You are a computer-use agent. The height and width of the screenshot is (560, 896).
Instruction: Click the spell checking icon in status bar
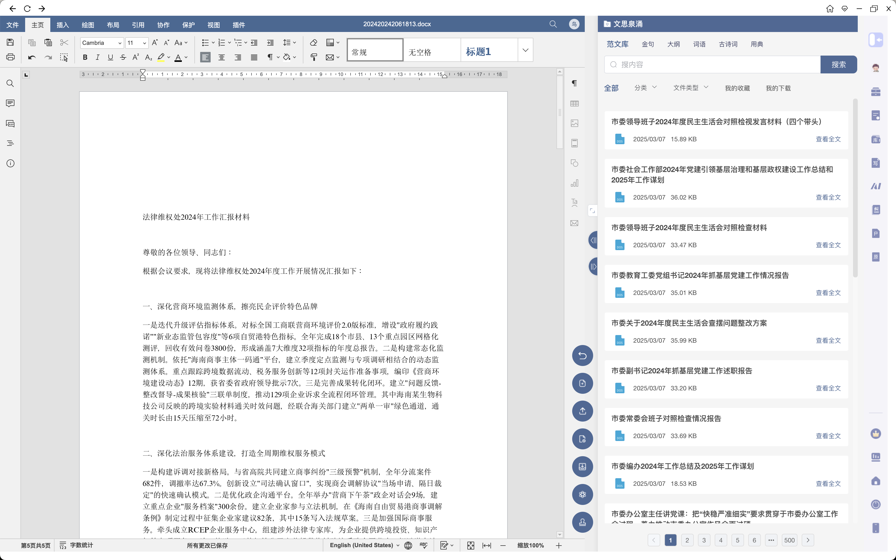click(424, 545)
